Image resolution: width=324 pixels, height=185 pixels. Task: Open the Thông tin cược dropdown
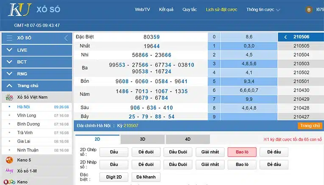coord(263,10)
